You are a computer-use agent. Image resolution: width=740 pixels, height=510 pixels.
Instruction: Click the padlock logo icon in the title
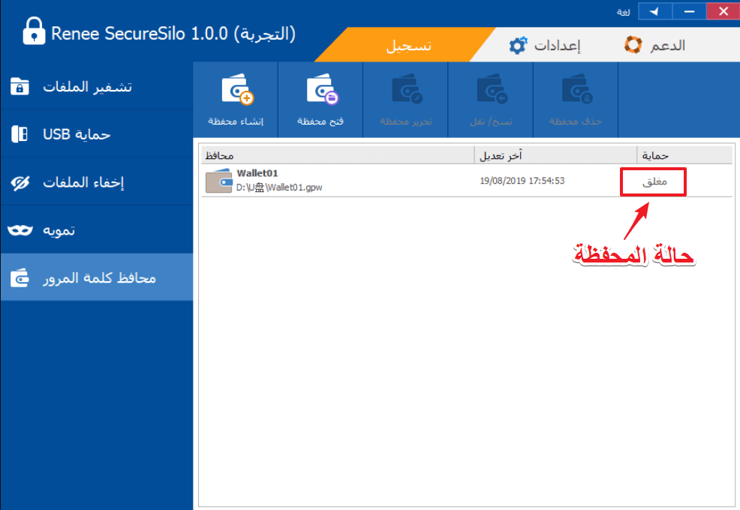point(34,31)
